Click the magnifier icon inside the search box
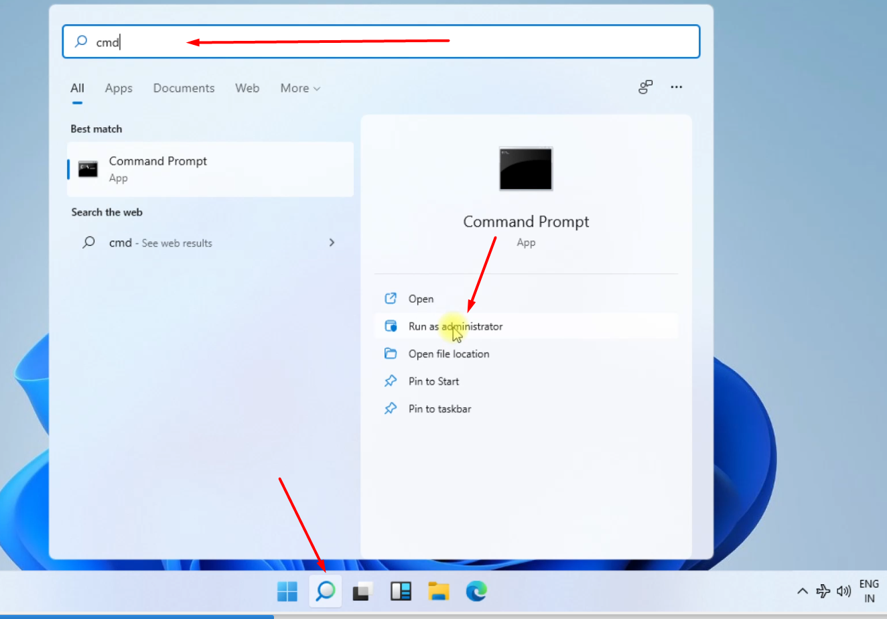This screenshot has width=887, height=619. coord(81,42)
